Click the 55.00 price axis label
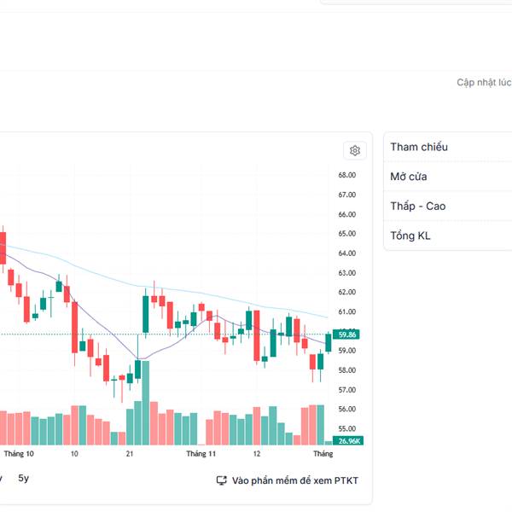The height and width of the screenshot is (512, 512). (x=347, y=429)
